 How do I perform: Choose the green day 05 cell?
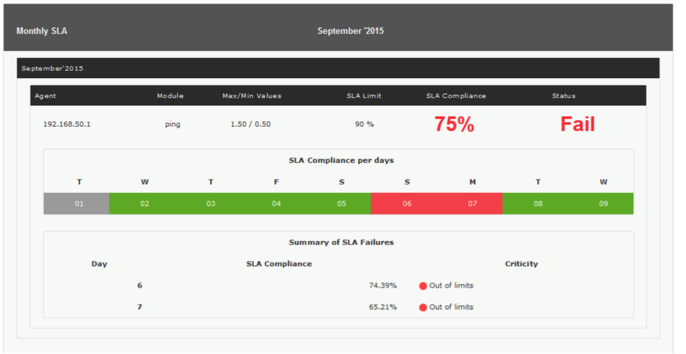tap(339, 203)
